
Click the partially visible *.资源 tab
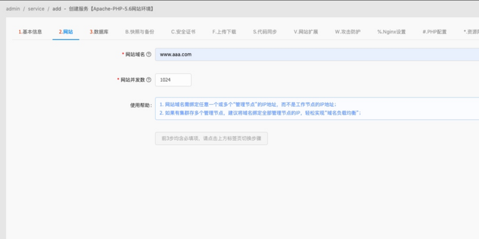(x=471, y=32)
